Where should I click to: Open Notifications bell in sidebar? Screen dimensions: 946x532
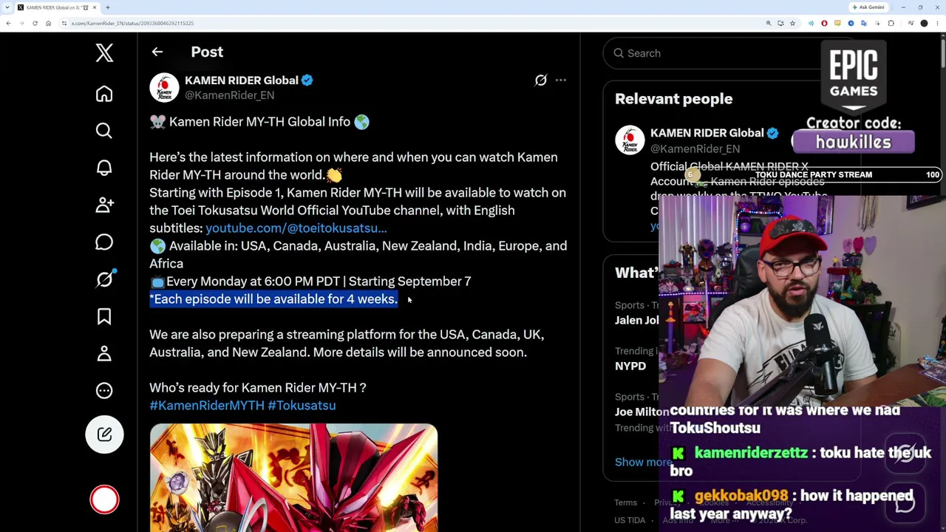[104, 168]
